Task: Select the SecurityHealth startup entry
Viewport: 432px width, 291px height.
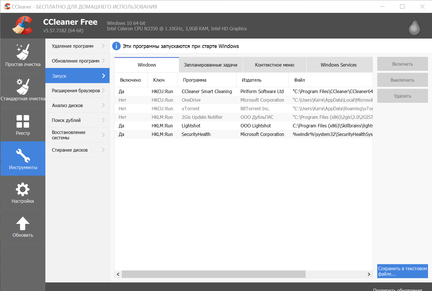Action: [x=244, y=134]
